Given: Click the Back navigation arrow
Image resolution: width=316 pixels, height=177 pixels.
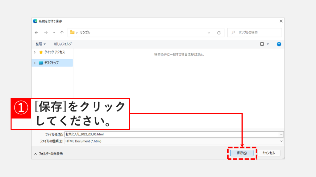Looking at the screenshot, I should tap(36, 33).
